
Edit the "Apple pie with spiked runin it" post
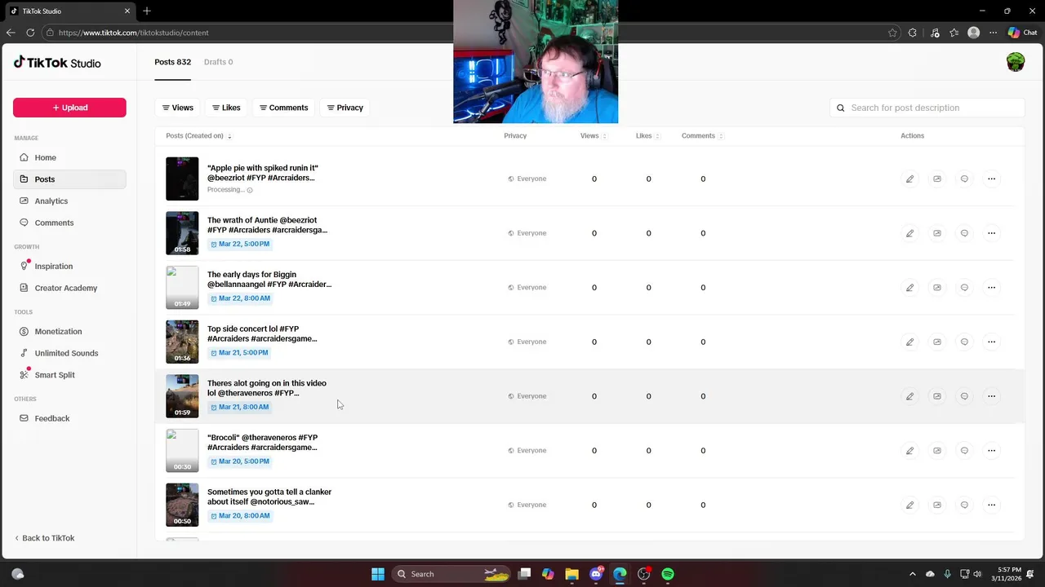909,179
